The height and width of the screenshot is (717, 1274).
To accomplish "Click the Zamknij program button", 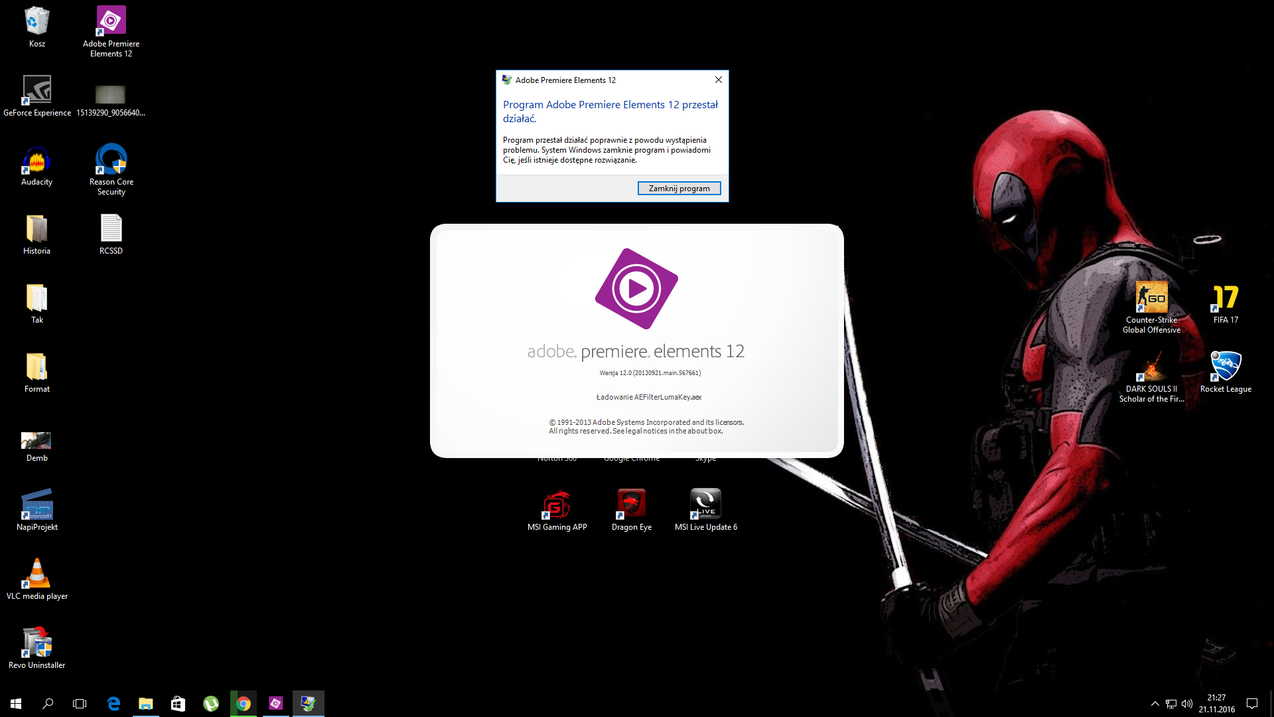I will 679,189.
